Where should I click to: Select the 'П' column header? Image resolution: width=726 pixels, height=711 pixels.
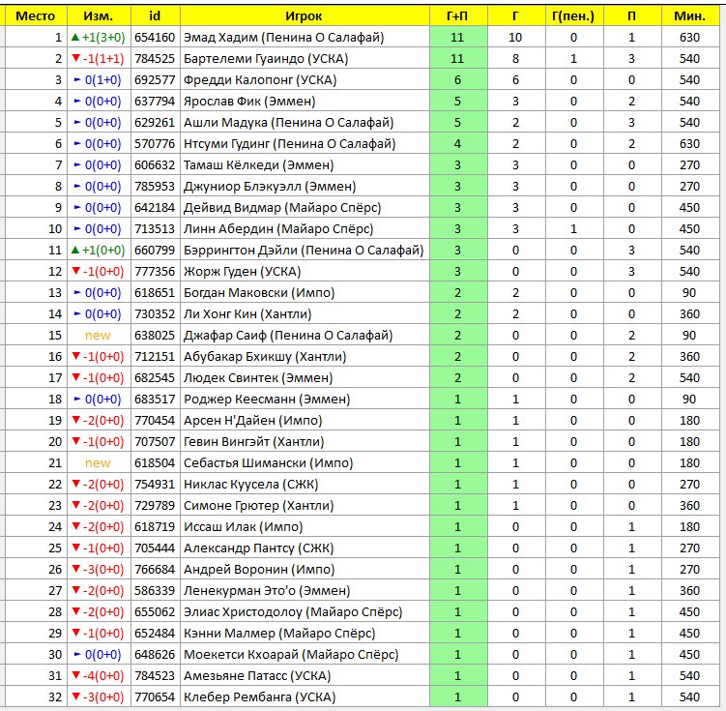point(632,16)
